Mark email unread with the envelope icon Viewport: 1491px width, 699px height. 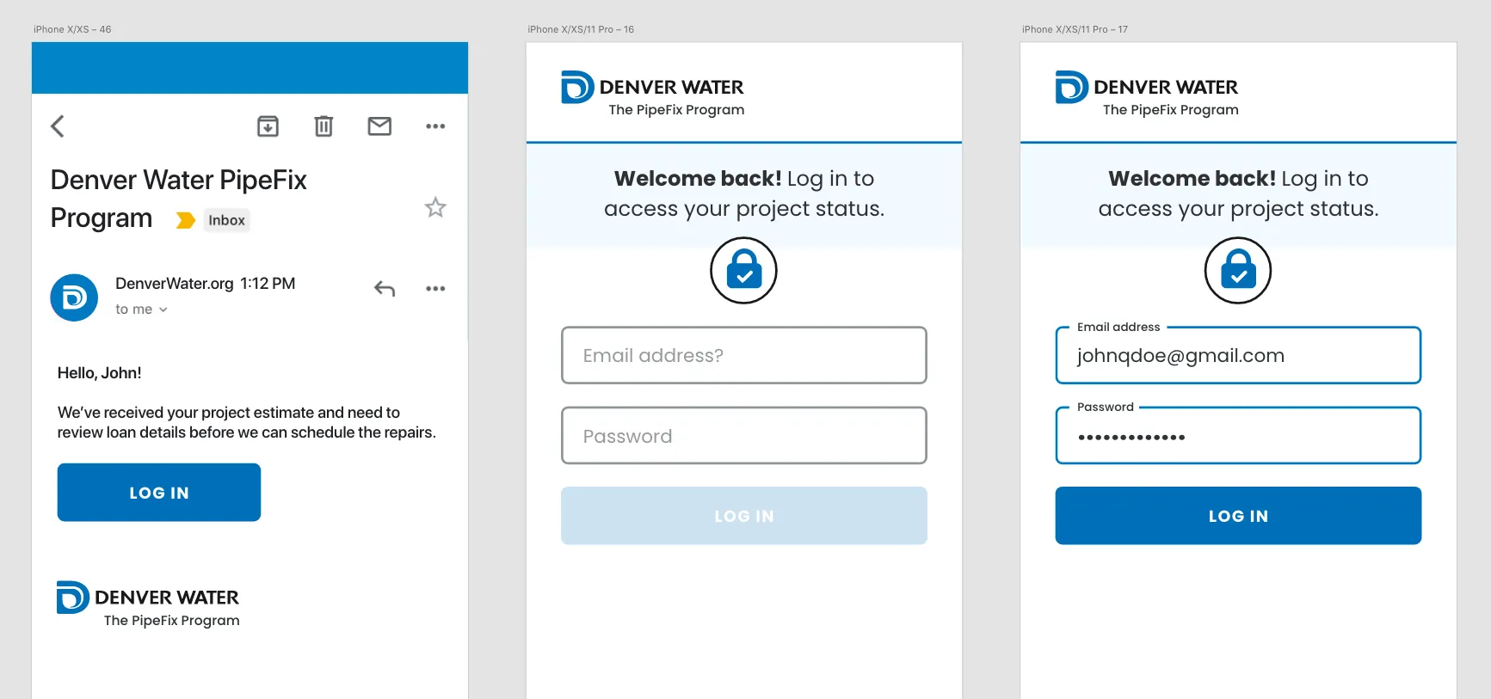point(379,126)
